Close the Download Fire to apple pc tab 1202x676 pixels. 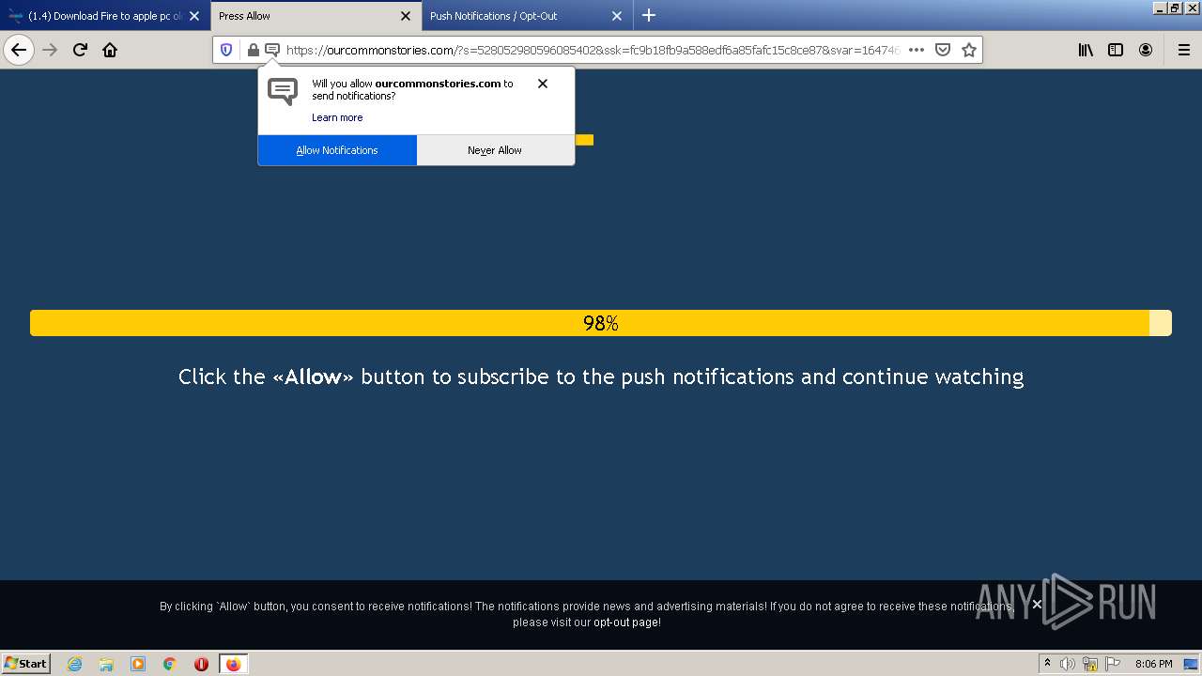click(x=194, y=16)
